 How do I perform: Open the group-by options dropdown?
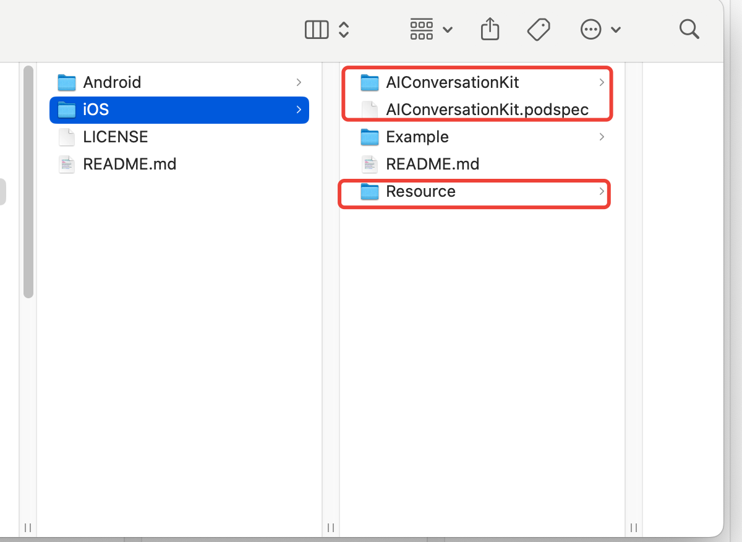click(431, 30)
